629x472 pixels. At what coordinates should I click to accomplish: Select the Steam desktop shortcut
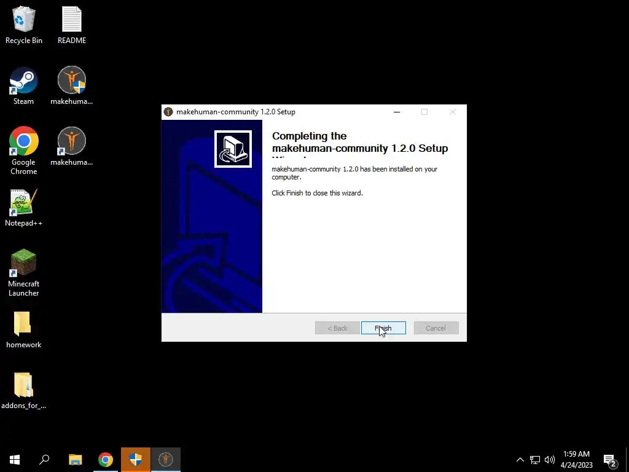pos(24,86)
